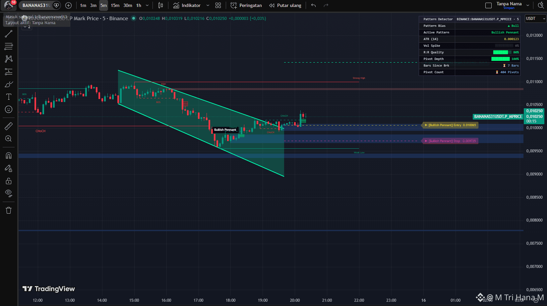Click the Bullish Pennant chart label
547x306 pixels.
[x=225, y=130]
